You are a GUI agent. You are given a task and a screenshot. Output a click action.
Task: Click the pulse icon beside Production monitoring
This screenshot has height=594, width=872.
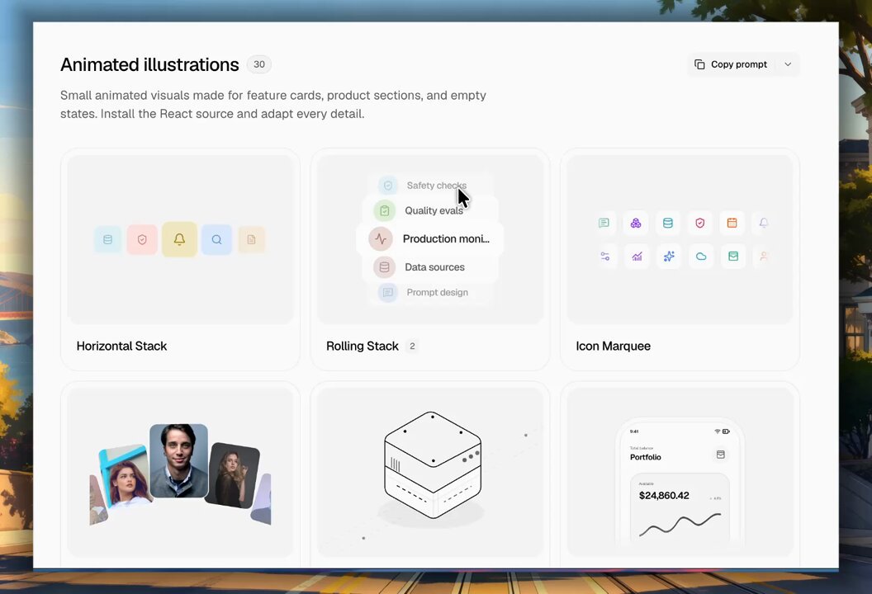click(x=381, y=239)
